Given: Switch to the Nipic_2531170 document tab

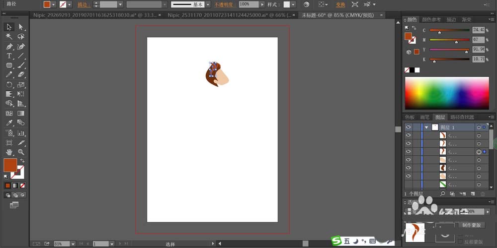Looking at the screenshot, I should pos(230,15).
